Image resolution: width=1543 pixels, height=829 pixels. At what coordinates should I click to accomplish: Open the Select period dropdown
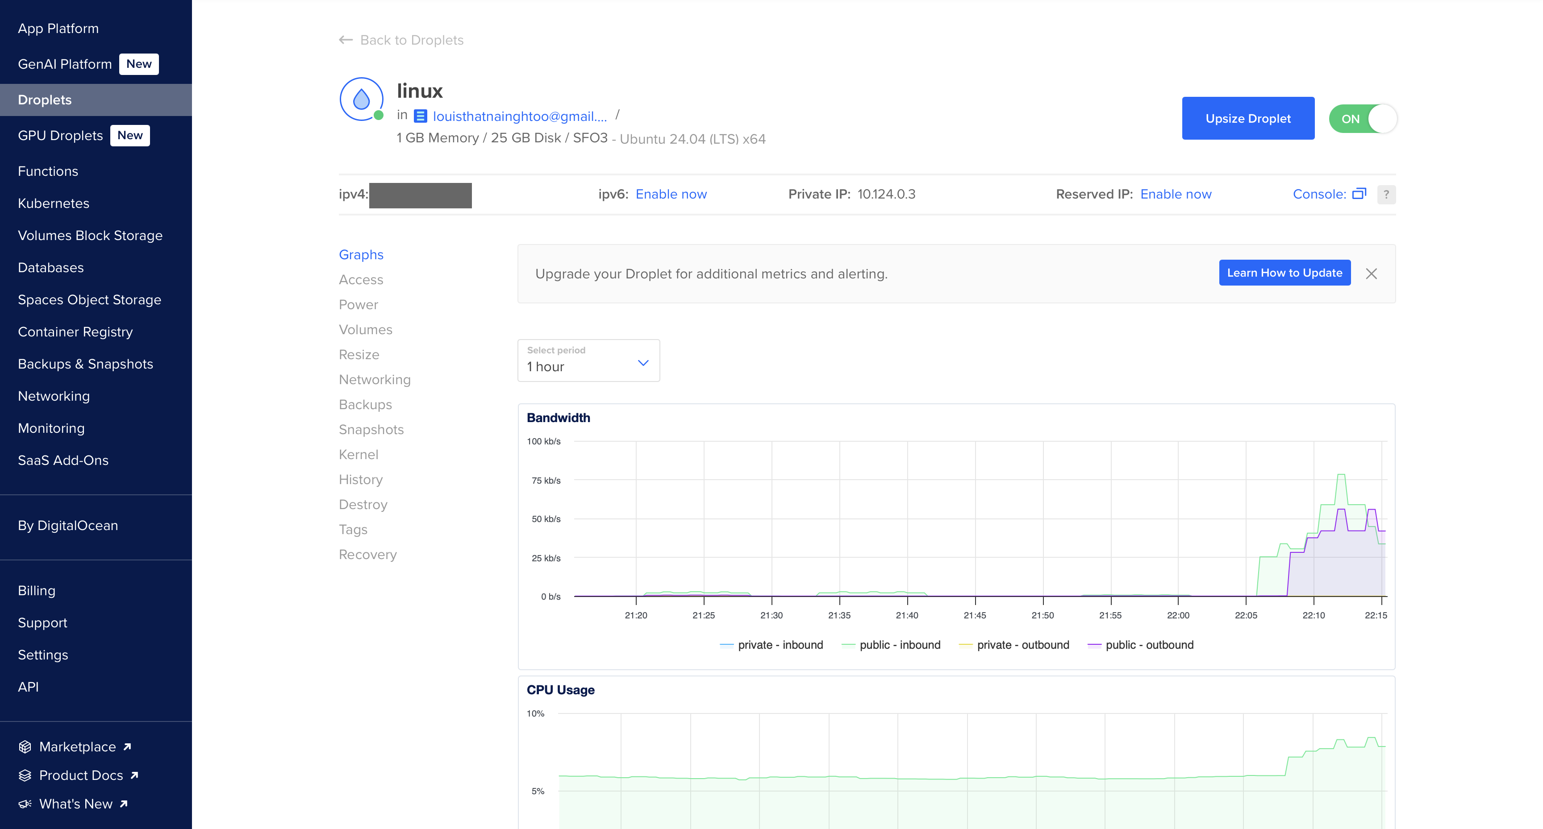point(588,361)
